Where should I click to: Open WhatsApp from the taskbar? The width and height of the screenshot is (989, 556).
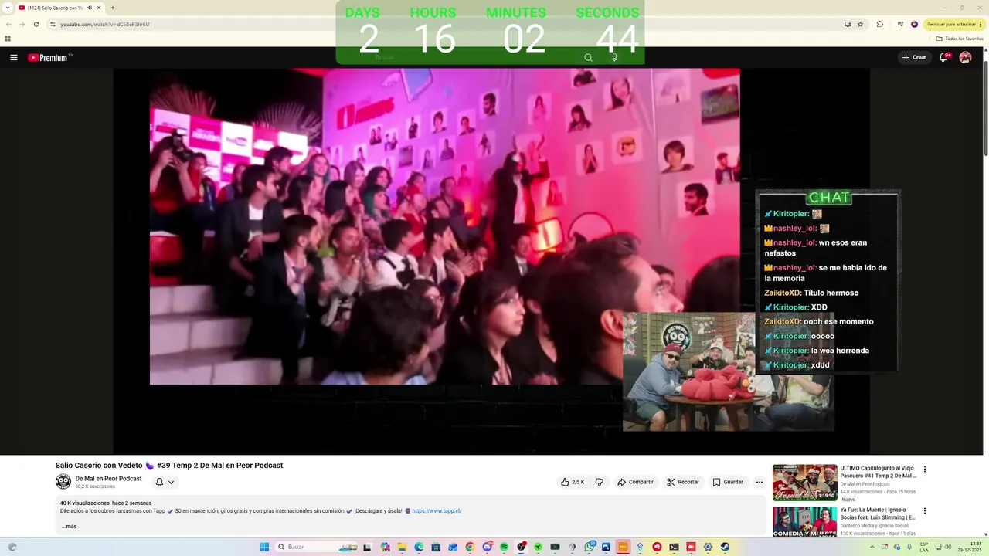pos(590,547)
